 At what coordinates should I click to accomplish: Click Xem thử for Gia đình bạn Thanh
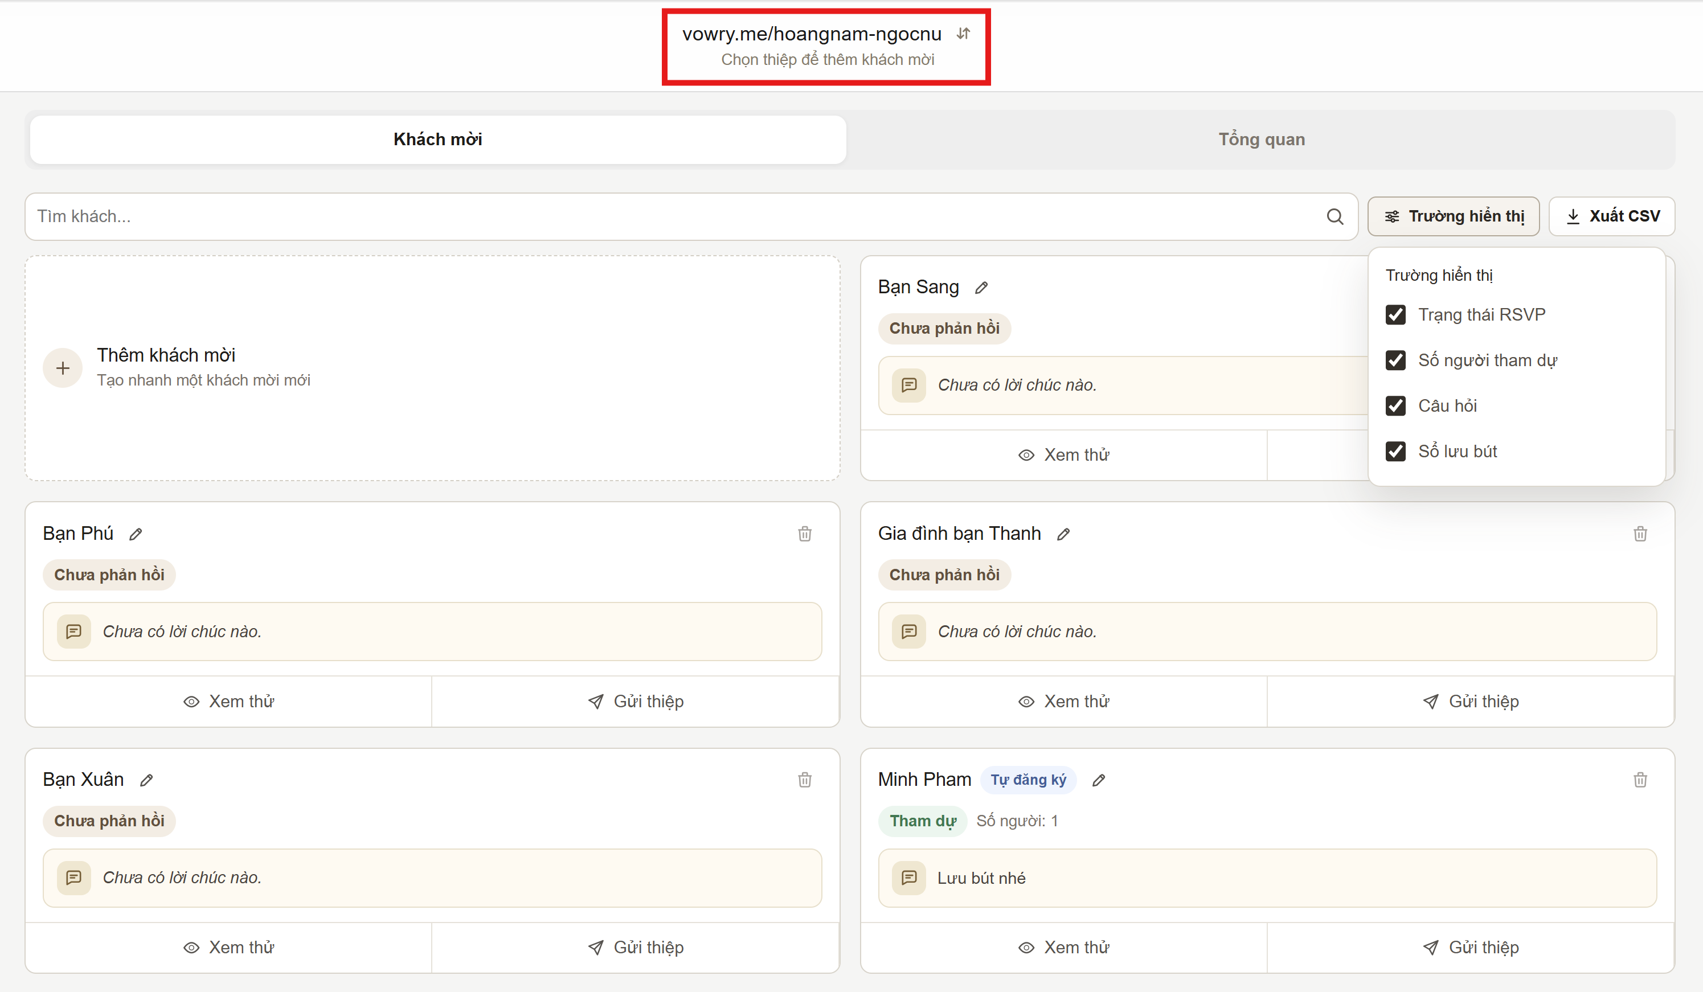[1064, 702]
